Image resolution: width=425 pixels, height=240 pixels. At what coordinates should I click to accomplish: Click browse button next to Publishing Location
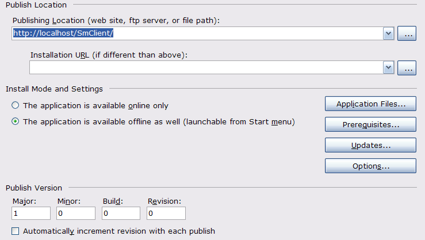click(x=407, y=34)
